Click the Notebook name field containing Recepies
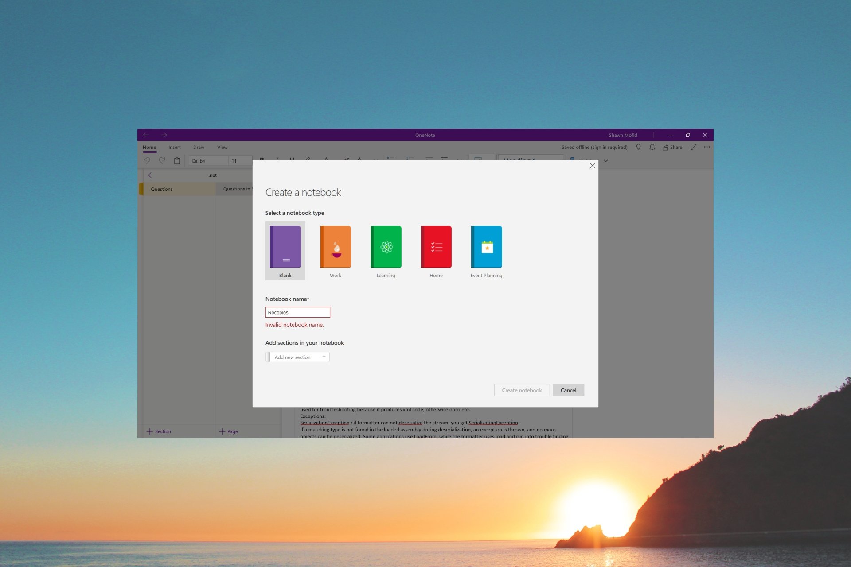The width and height of the screenshot is (851, 567). (297, 312)
